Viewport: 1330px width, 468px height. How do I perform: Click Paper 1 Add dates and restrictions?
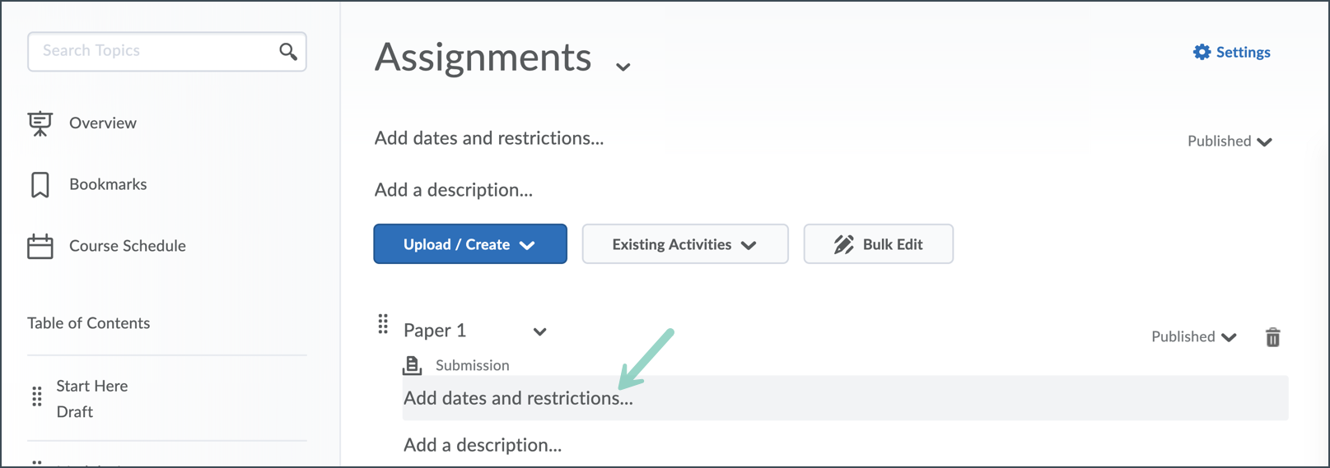coord(518,398)
